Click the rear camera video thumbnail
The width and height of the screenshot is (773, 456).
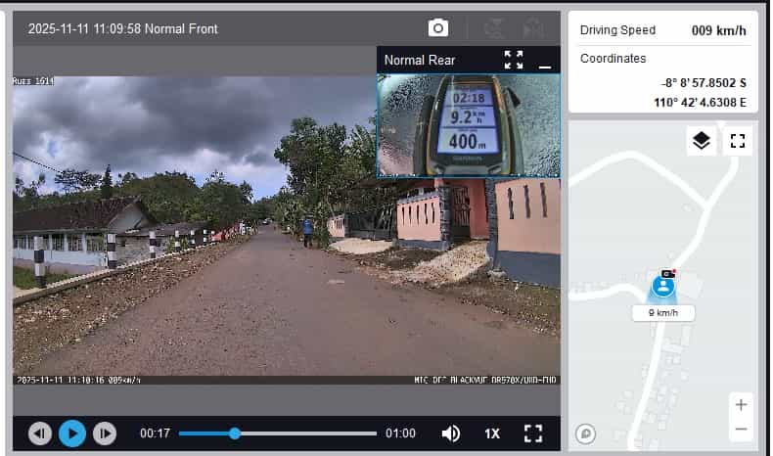[468, 125]
